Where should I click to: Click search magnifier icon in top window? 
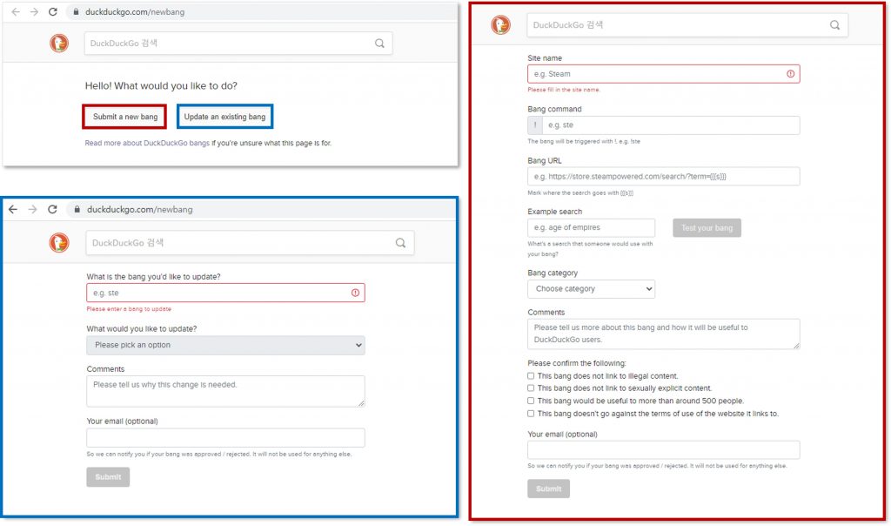379,44
